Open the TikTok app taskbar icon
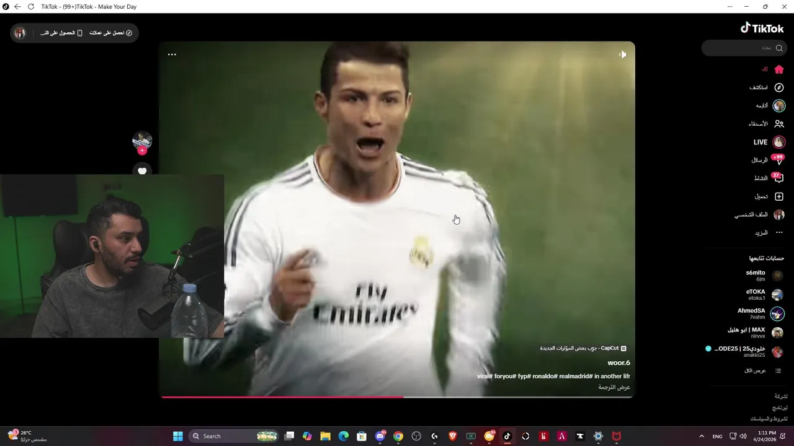 pyautogui.click(x=507, y=436)
